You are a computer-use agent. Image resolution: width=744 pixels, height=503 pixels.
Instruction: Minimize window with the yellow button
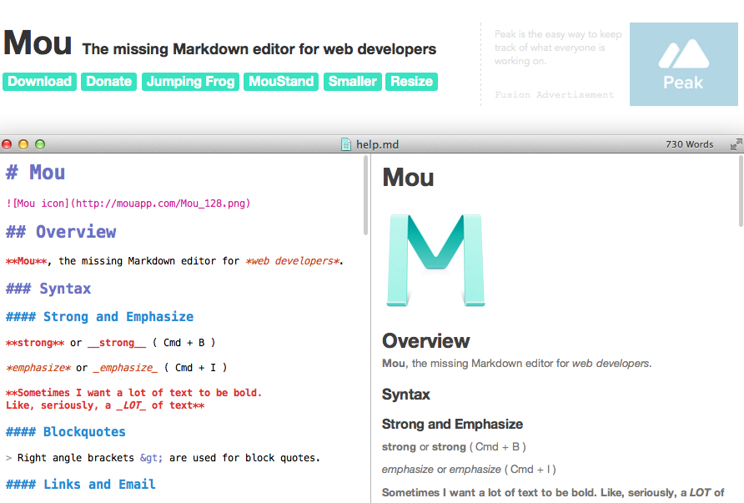pos(23,144)
